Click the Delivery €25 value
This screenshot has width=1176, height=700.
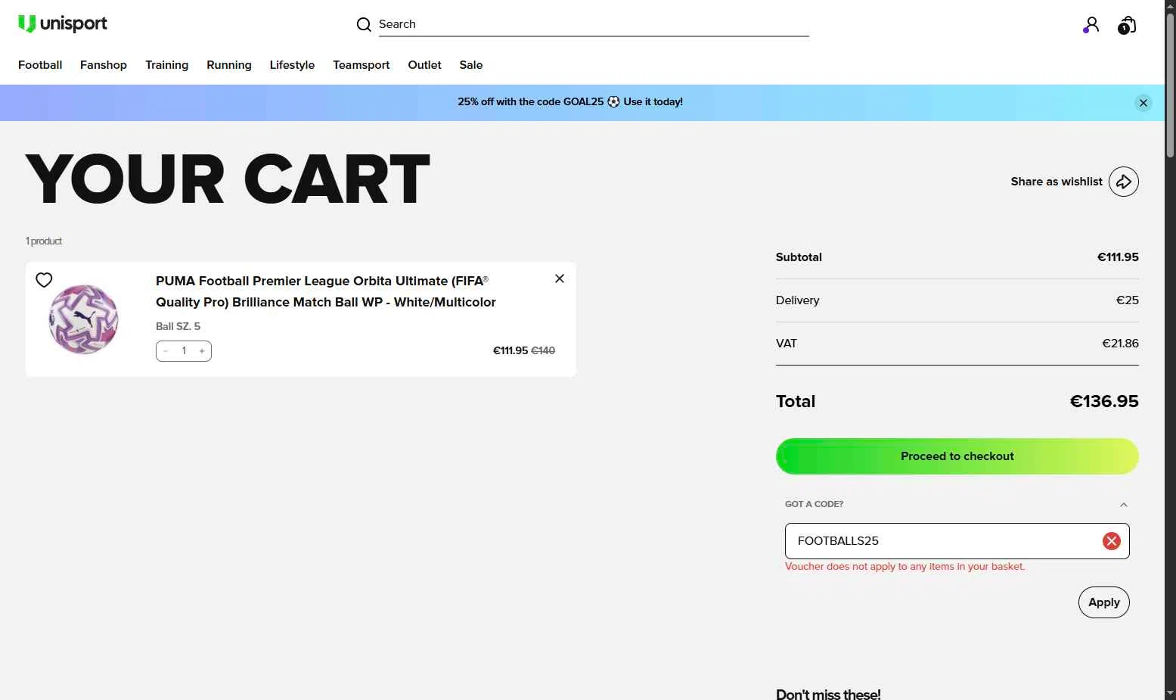[1128, 300]
